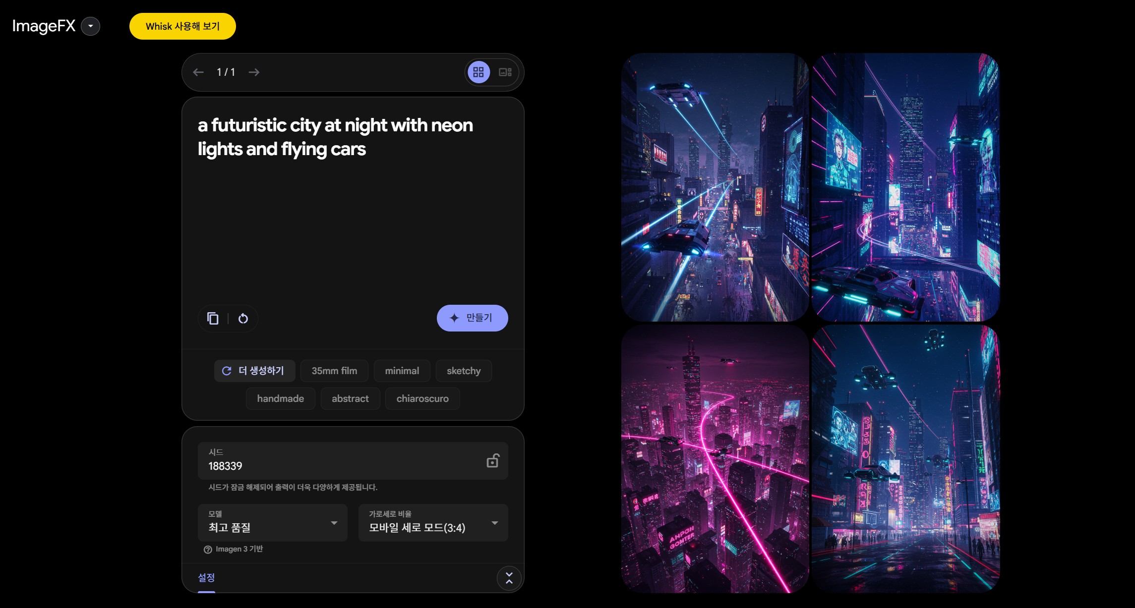Click the sparkle icon on the 만들기 button
Image resolution: width=1135 pixels, height=608 pixels.
click(454, 318)
